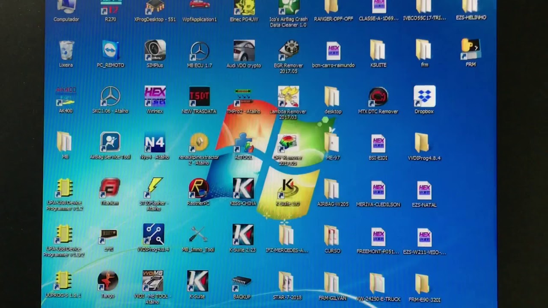Open Audi VDO crypto tool
This screenshot has width=548, height=308.
[244, 54]
